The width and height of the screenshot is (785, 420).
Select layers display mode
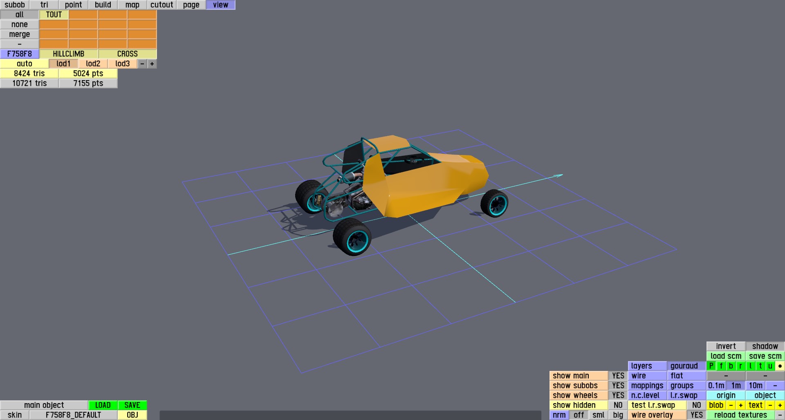647,366
